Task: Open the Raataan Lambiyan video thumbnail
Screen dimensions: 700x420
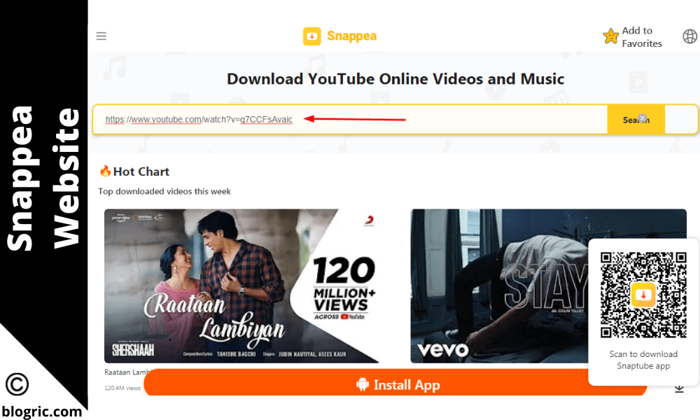Action: (241, 286)
